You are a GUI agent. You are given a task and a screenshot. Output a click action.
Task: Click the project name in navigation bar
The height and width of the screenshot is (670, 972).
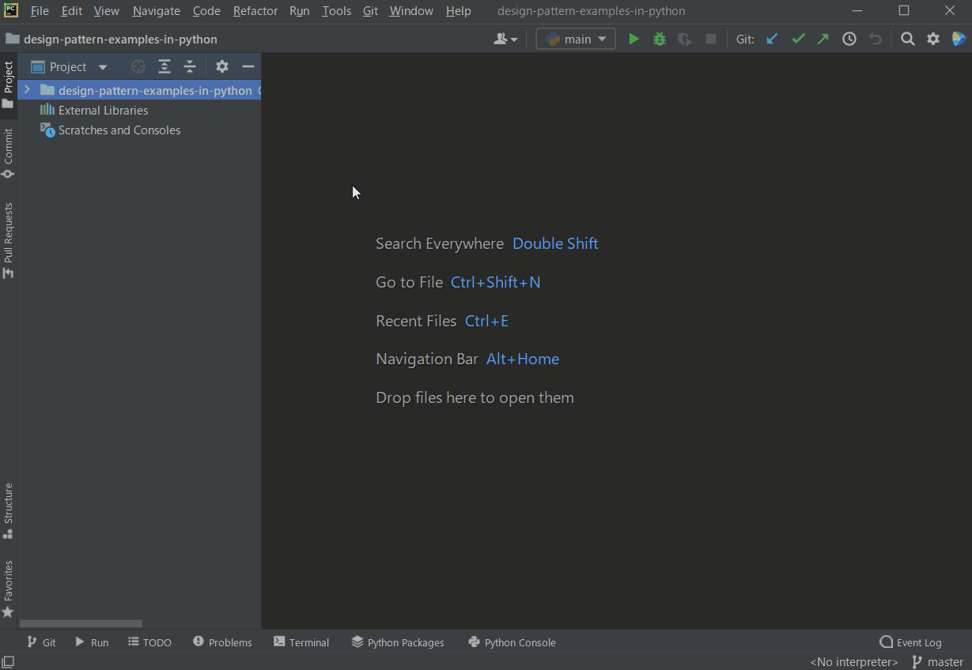pos(120,39)
